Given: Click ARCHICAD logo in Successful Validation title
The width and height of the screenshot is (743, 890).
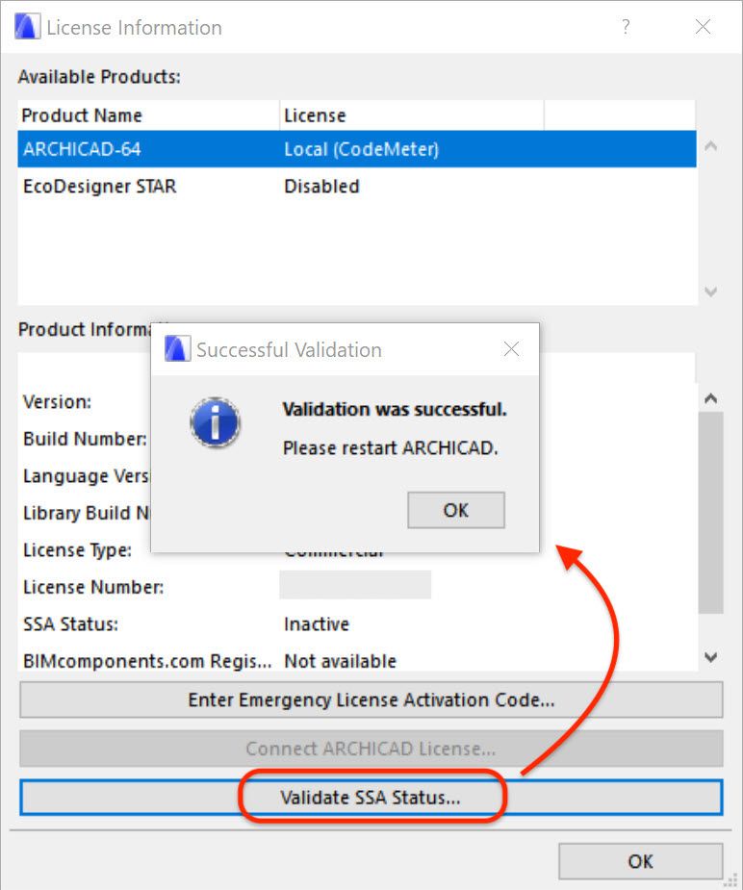Looking at the screenshot, I should point(177,348).
